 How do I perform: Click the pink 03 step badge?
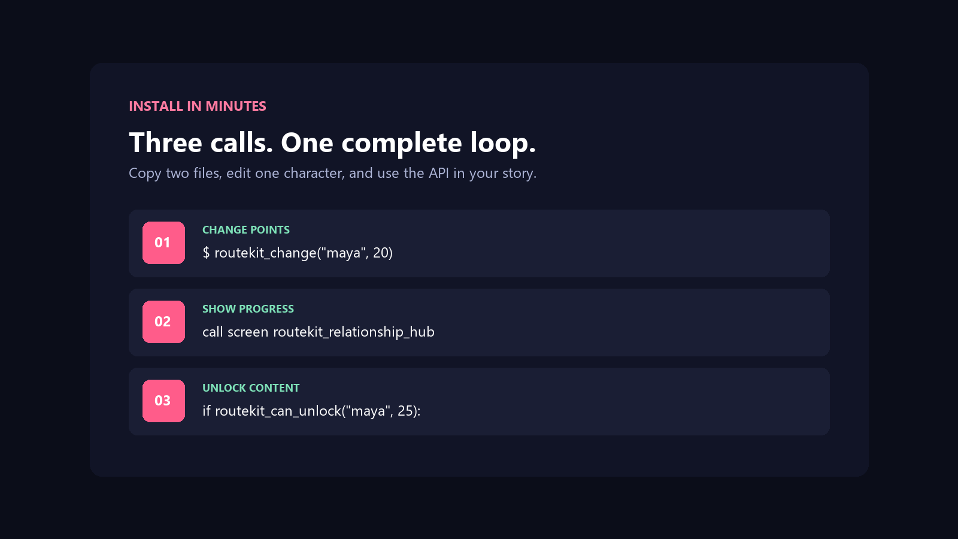[x=163, y=401]
